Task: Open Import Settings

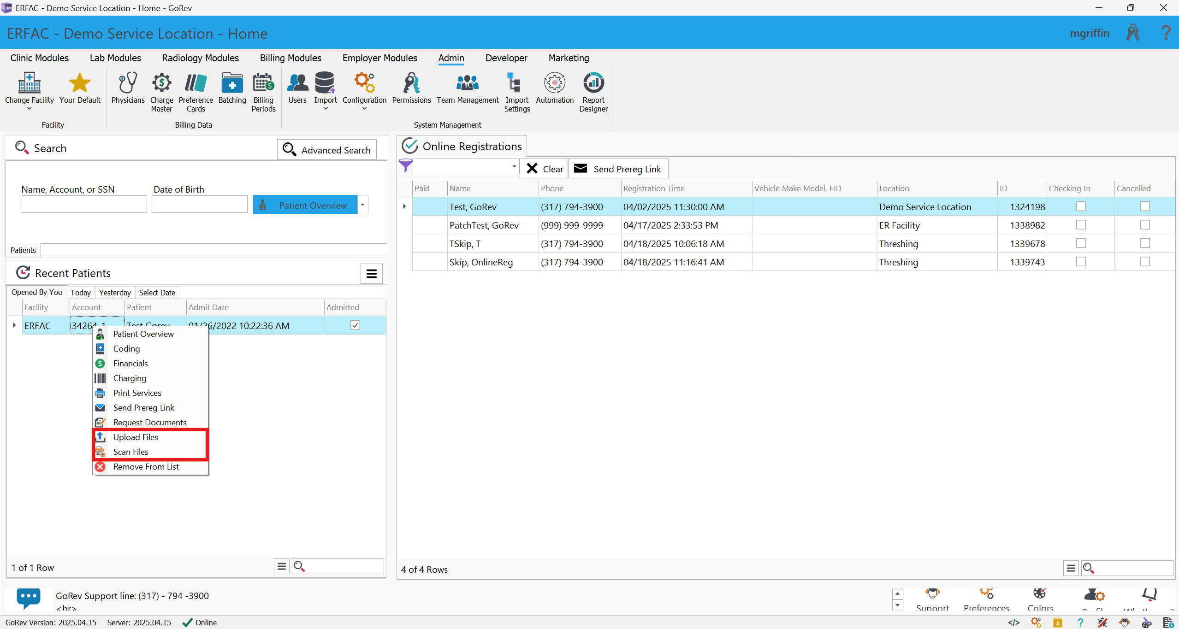Action: (x=517, y=92)
